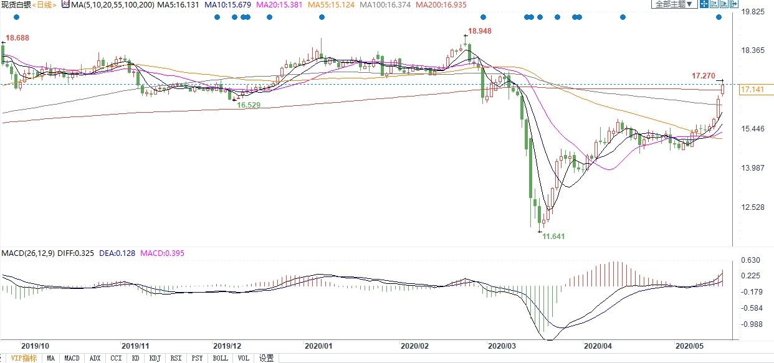774x363 pixels.
Task: Click the chart compress icon beside crosshair
Action: pos(714,4)
